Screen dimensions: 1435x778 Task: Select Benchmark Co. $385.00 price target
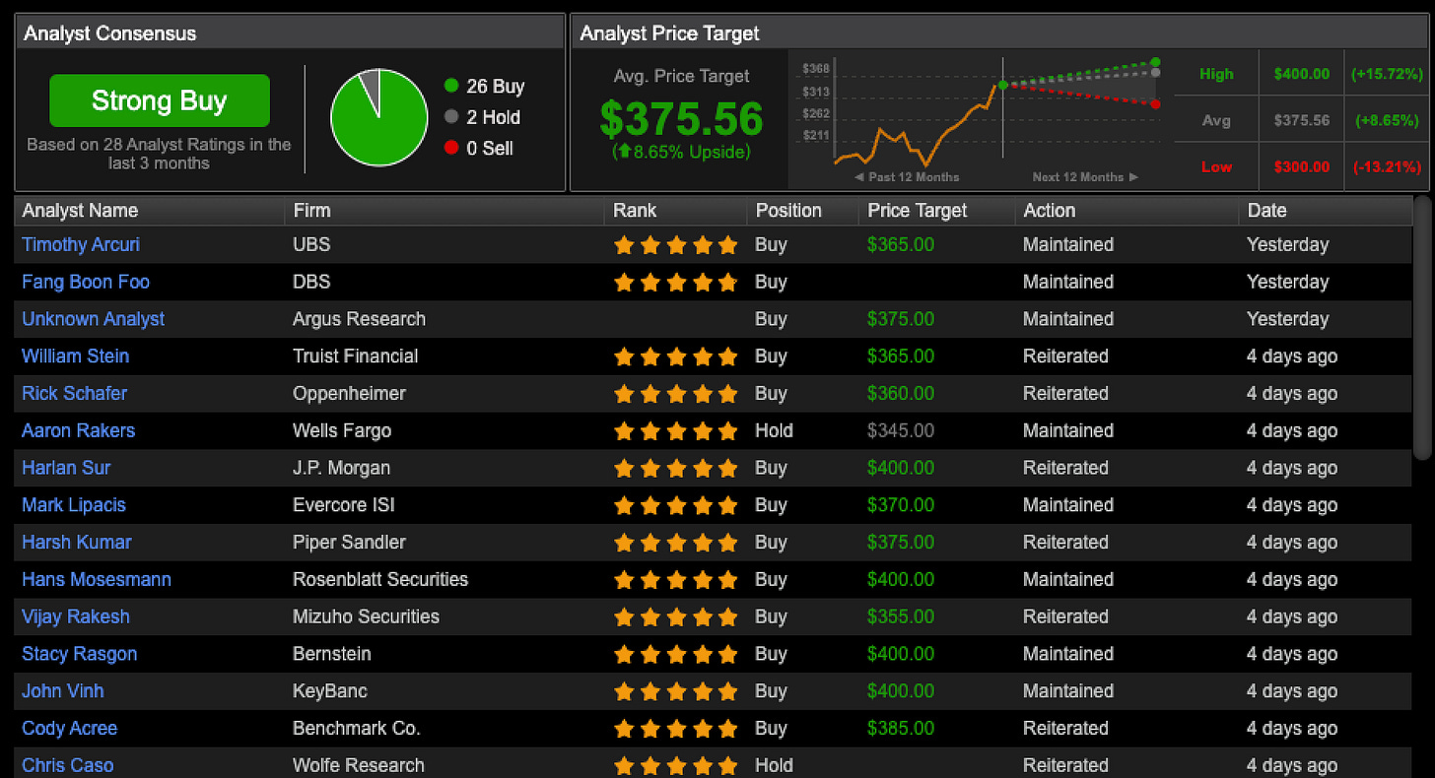(901, 729)
